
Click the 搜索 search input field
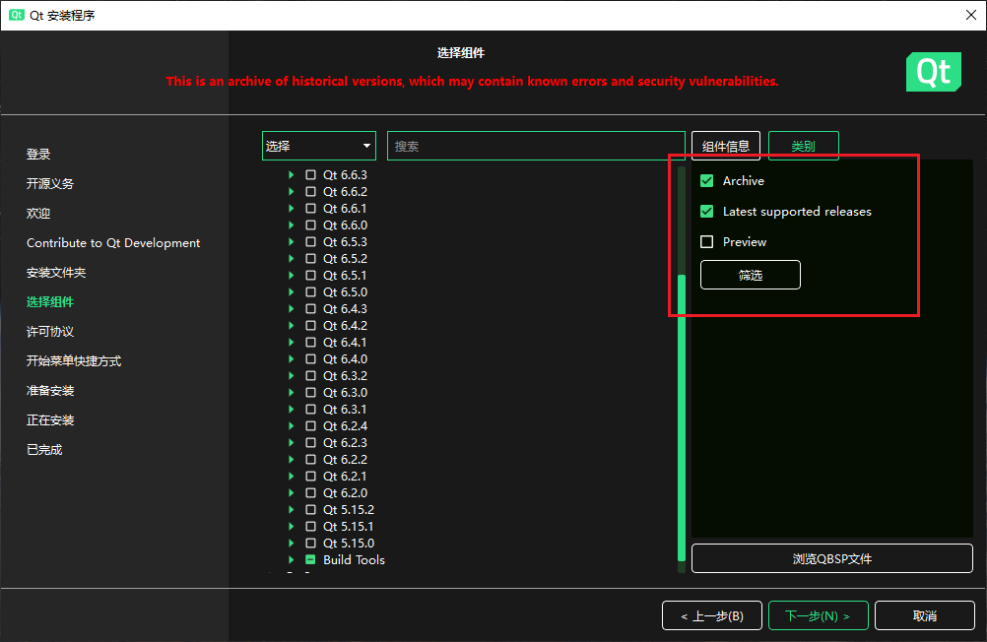(535, 146)
